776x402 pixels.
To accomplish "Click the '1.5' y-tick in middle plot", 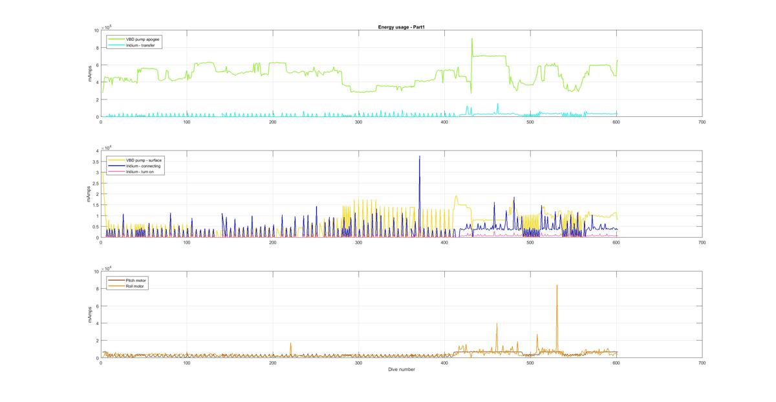I will click(95, 205).
